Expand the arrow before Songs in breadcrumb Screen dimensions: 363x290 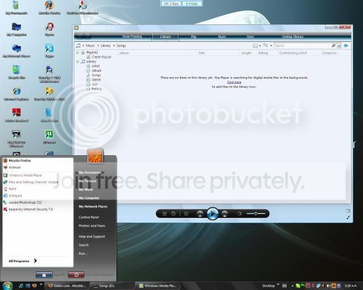114,45
